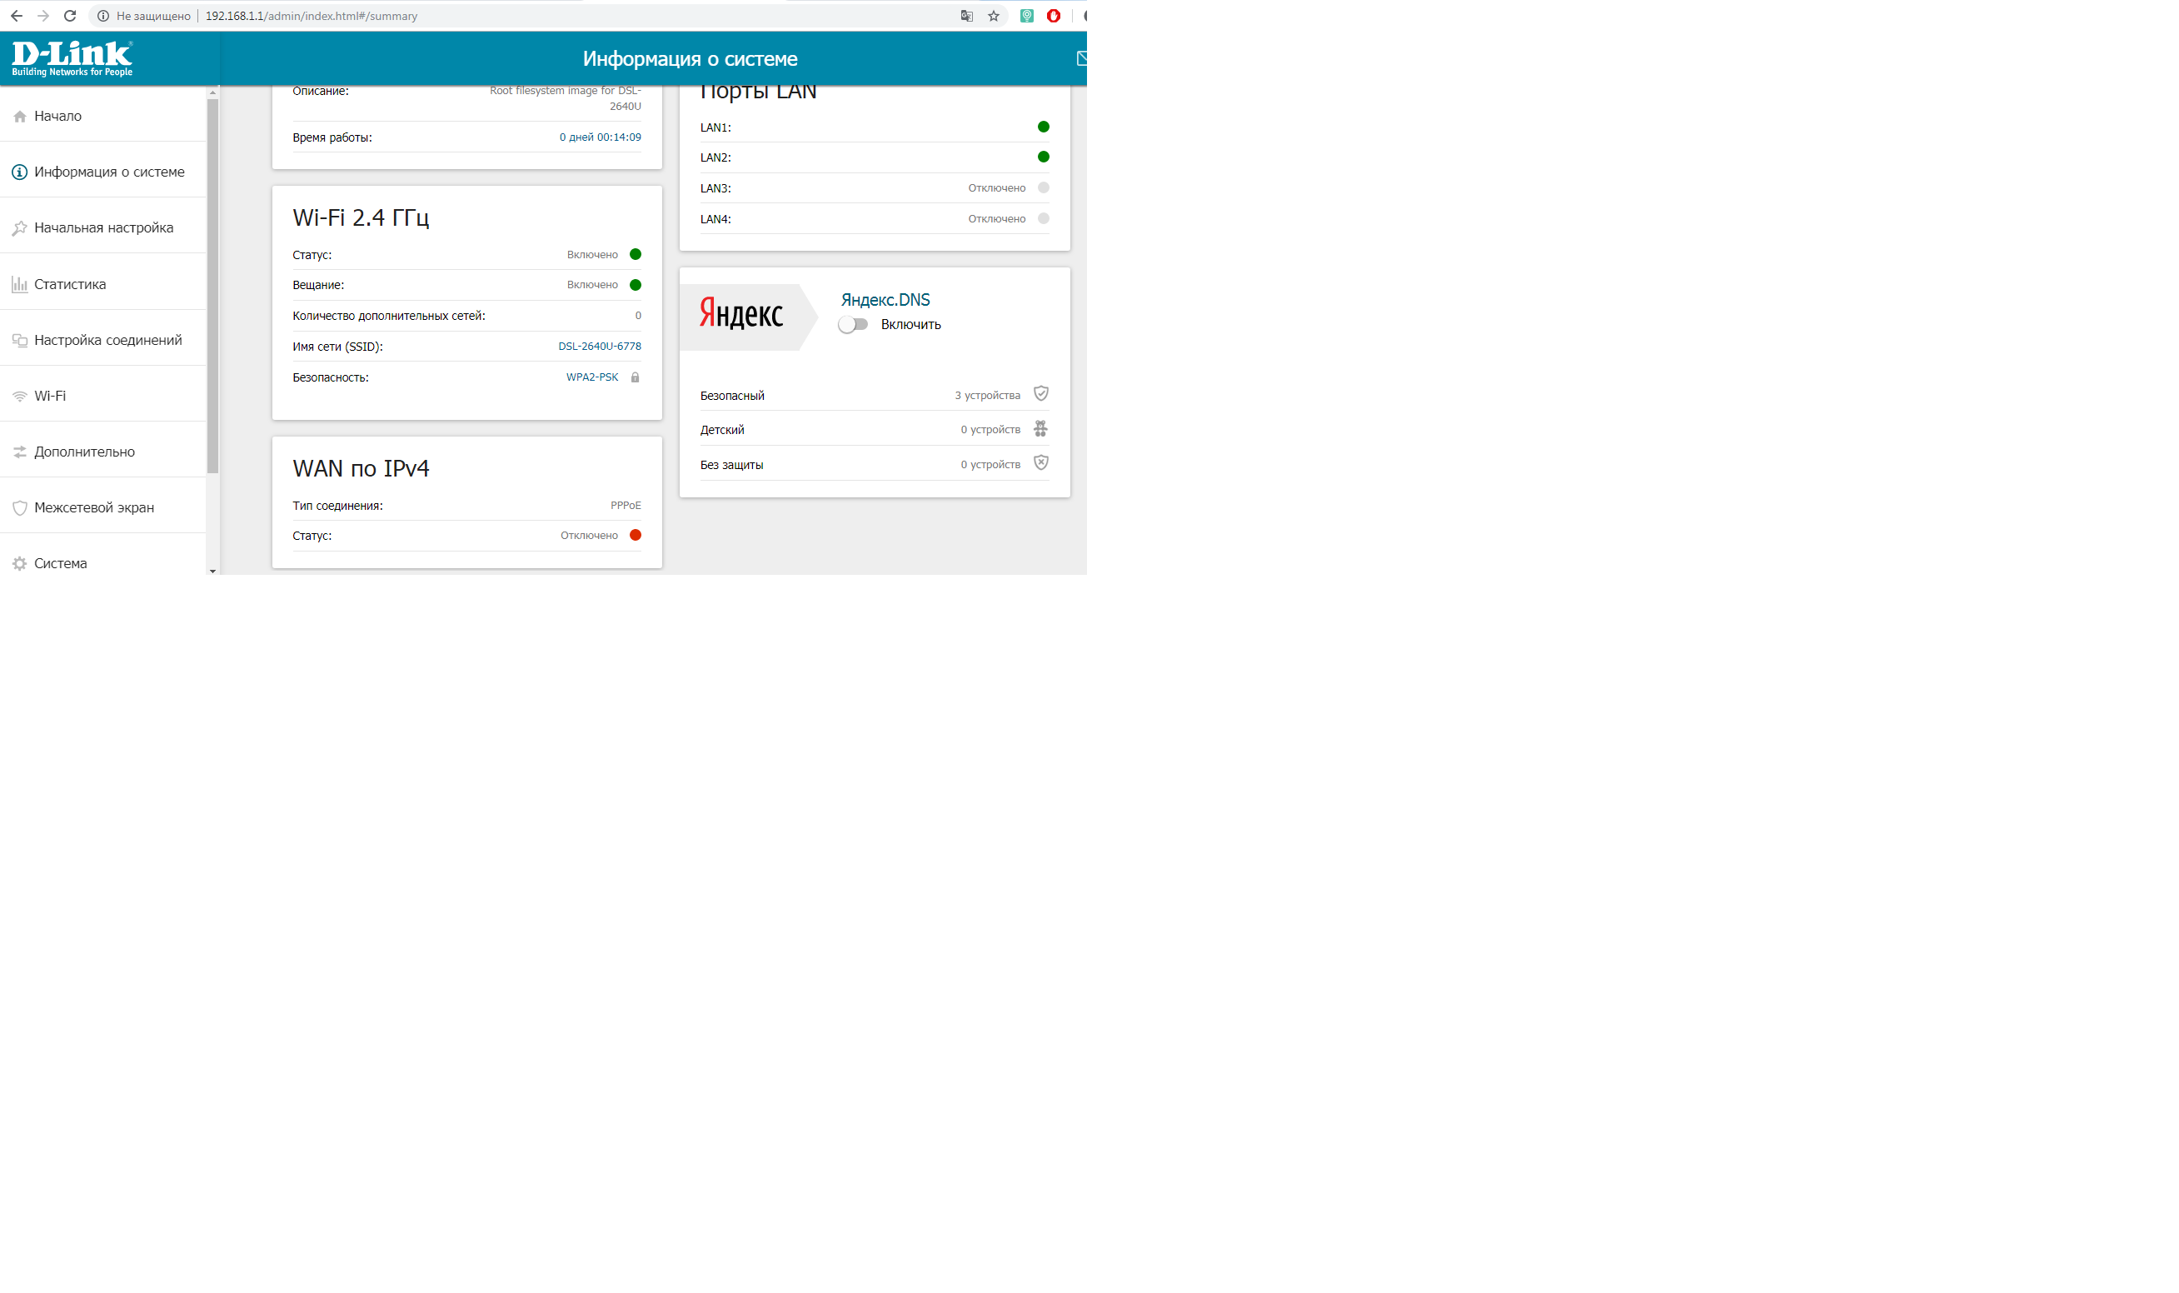Click the red Opera extension icon

point(1054,16)
